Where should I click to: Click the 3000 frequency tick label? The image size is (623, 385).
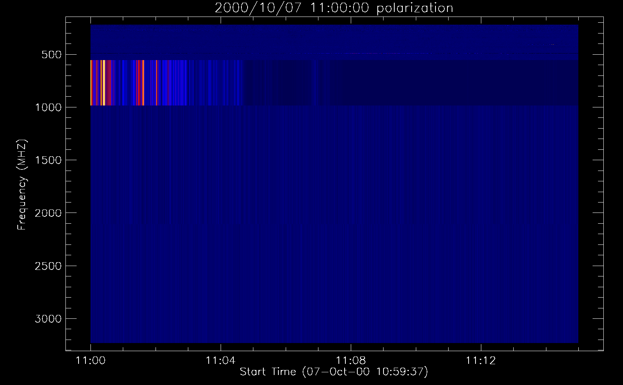[x=48, y=319]
